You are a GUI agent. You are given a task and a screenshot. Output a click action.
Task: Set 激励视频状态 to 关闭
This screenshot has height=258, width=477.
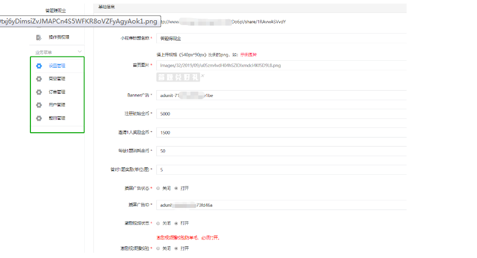(x=158, y=223)
